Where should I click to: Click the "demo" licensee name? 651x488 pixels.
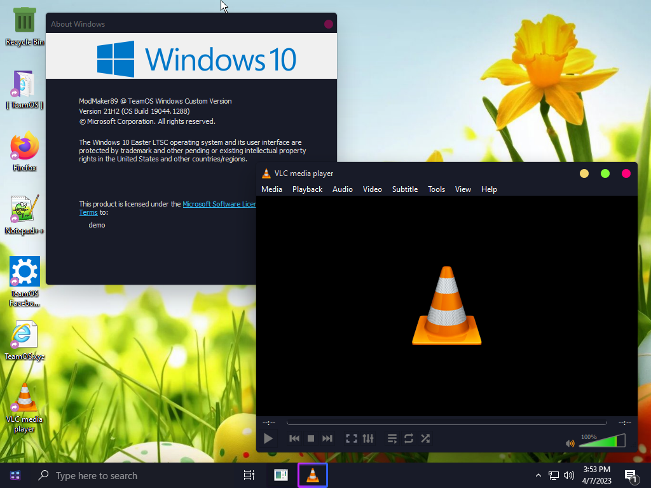pyautogui.click(x=97, y=225)
